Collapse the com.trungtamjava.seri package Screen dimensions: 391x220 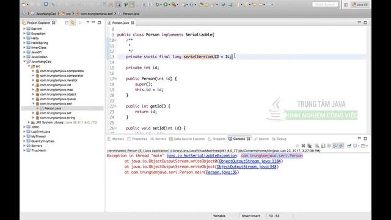tap(34, 104)
